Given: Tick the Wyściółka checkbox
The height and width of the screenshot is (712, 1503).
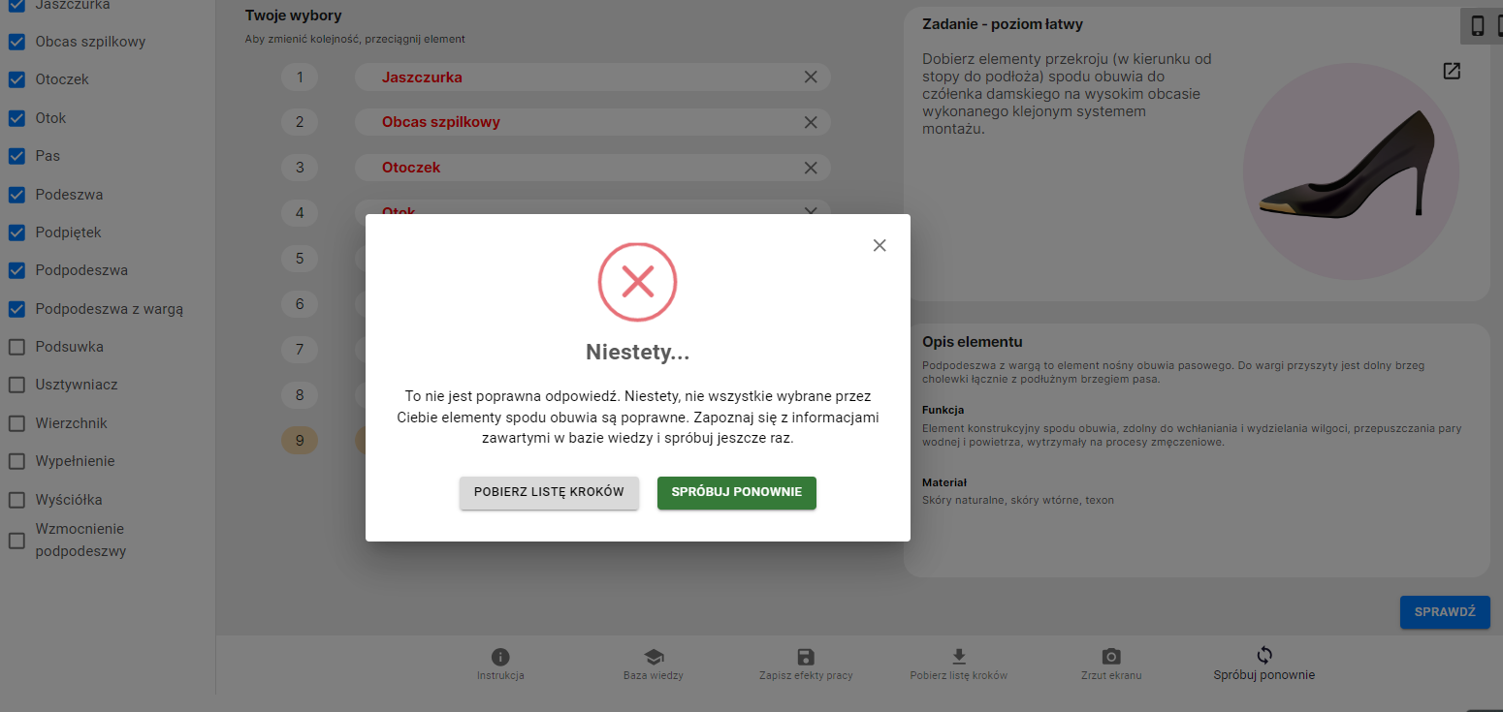Looking at the screenshot, I should point(16,500).
